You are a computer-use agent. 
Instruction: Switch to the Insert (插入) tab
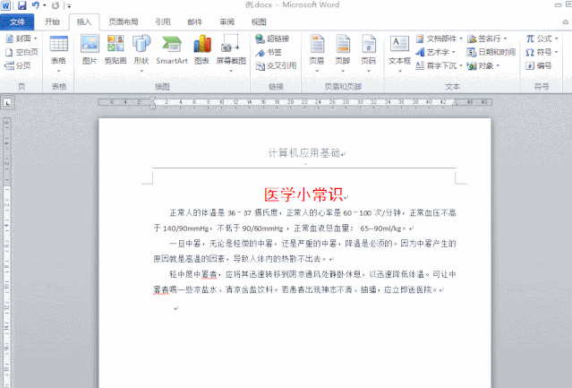pyautogui.click(x=84, y=22)
